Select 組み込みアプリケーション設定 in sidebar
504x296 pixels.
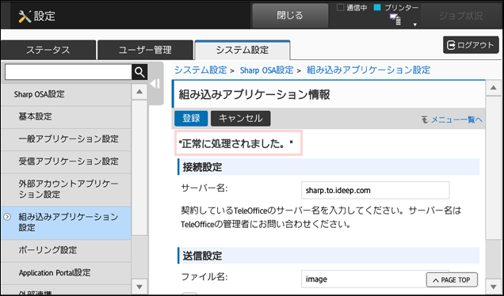[66, 223]
